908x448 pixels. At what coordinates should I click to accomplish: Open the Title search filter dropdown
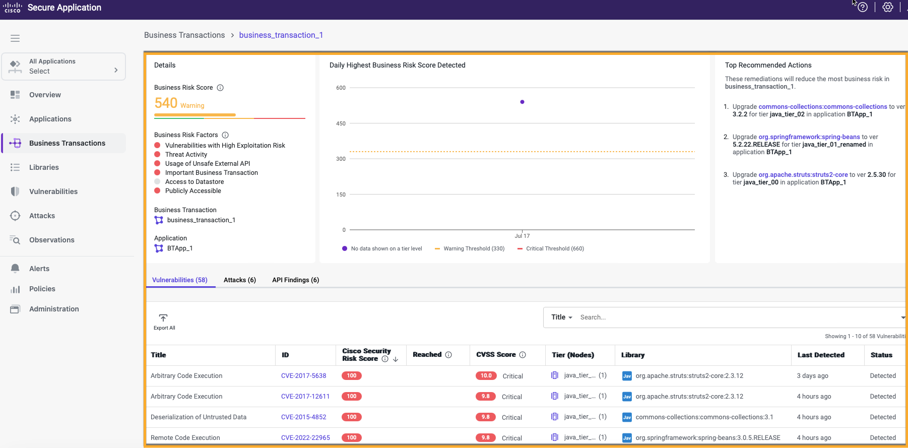[x=561, y=317]
